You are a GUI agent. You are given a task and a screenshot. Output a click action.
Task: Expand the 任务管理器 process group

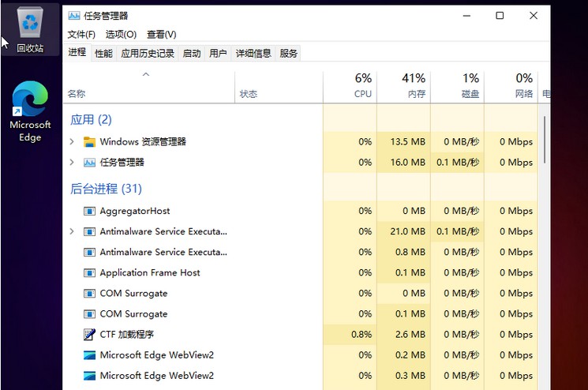point(72,163)
